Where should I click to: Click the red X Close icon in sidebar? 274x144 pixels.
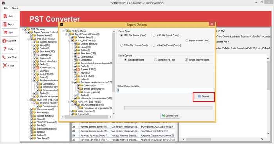(5, 65)
